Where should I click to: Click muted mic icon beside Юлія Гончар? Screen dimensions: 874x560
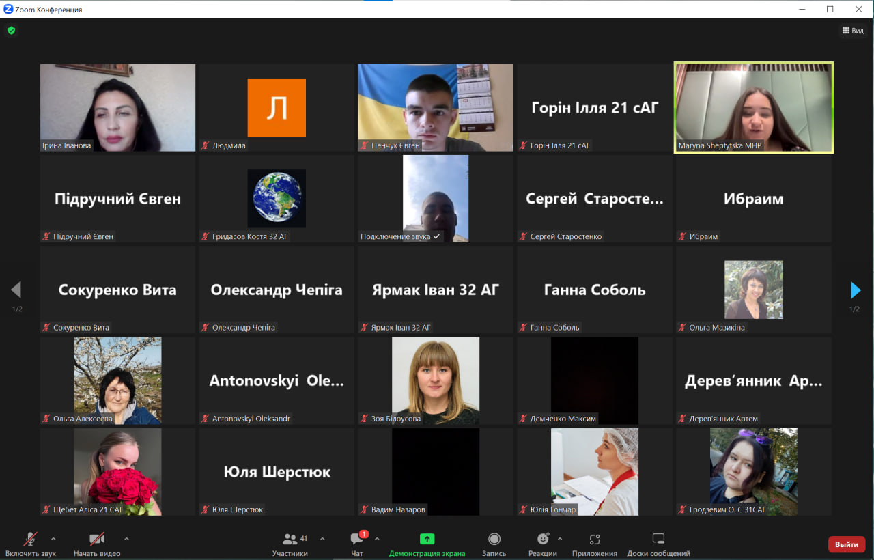(524, 509)
